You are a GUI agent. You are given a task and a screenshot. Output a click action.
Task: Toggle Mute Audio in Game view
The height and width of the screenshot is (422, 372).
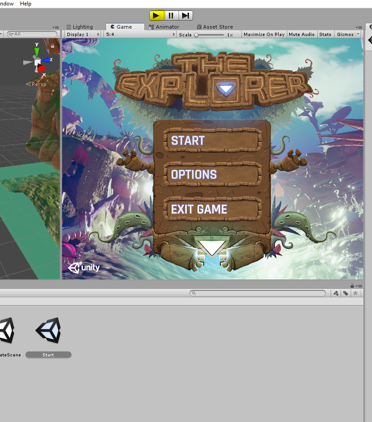[301, 34]
